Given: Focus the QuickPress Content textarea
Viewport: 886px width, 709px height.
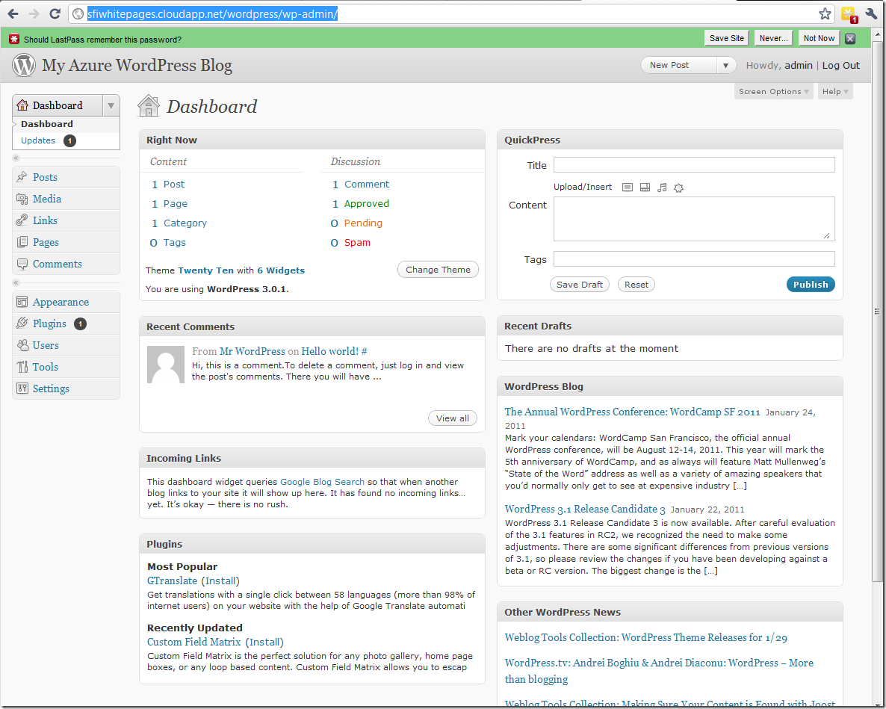Looking at the screenshot, I should point(694,219).
